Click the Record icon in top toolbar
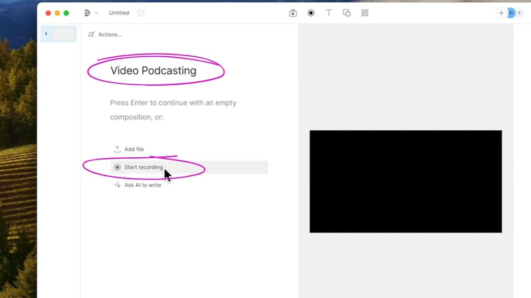Image resolution: width=531 pixels, height=298 pixels. click(311, 13)
